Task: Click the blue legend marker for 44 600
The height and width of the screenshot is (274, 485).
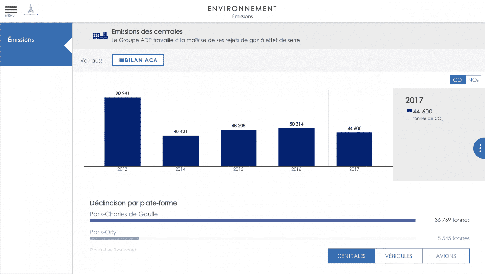Action: point(410,111)
